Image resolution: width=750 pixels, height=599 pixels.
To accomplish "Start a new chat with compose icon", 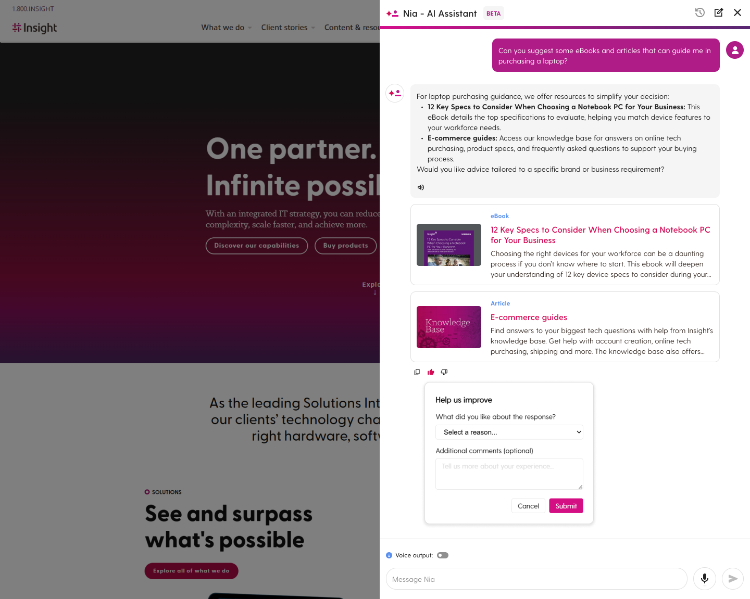I will tap(719, 12).
